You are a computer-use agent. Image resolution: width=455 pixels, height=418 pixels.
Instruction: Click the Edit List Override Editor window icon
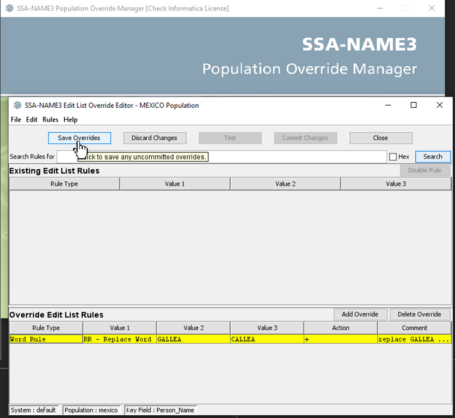(x=18, y=105)
